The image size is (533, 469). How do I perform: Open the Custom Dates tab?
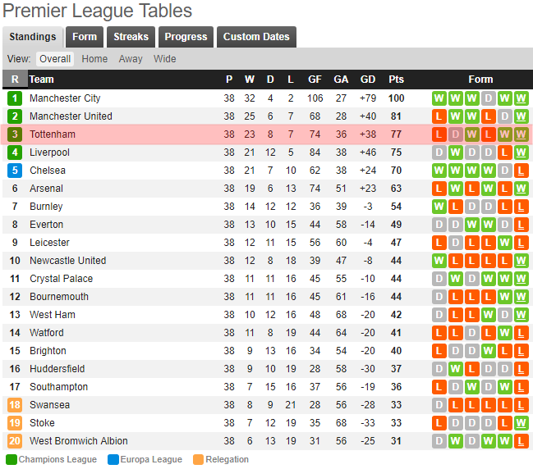pyautogui.click(x=256, y=37)
